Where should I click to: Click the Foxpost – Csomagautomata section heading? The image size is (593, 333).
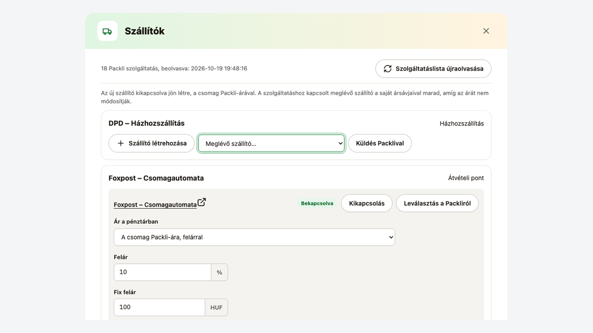coord(156,178)
